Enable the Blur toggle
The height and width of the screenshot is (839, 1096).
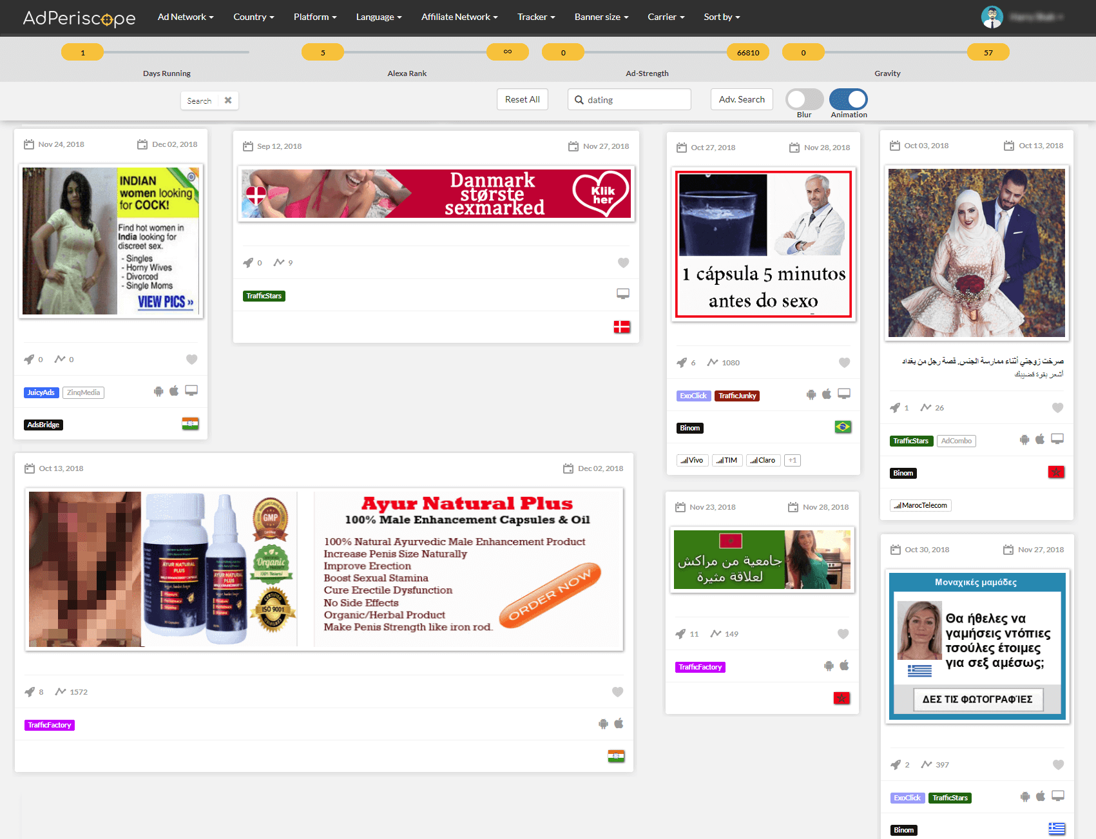coord(804,99)
